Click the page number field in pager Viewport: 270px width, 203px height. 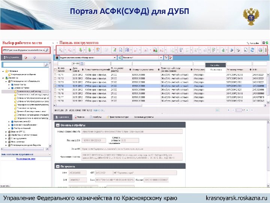click(238, 110)
